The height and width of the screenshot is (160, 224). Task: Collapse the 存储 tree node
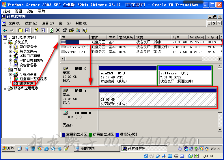(x=5, y=70)
